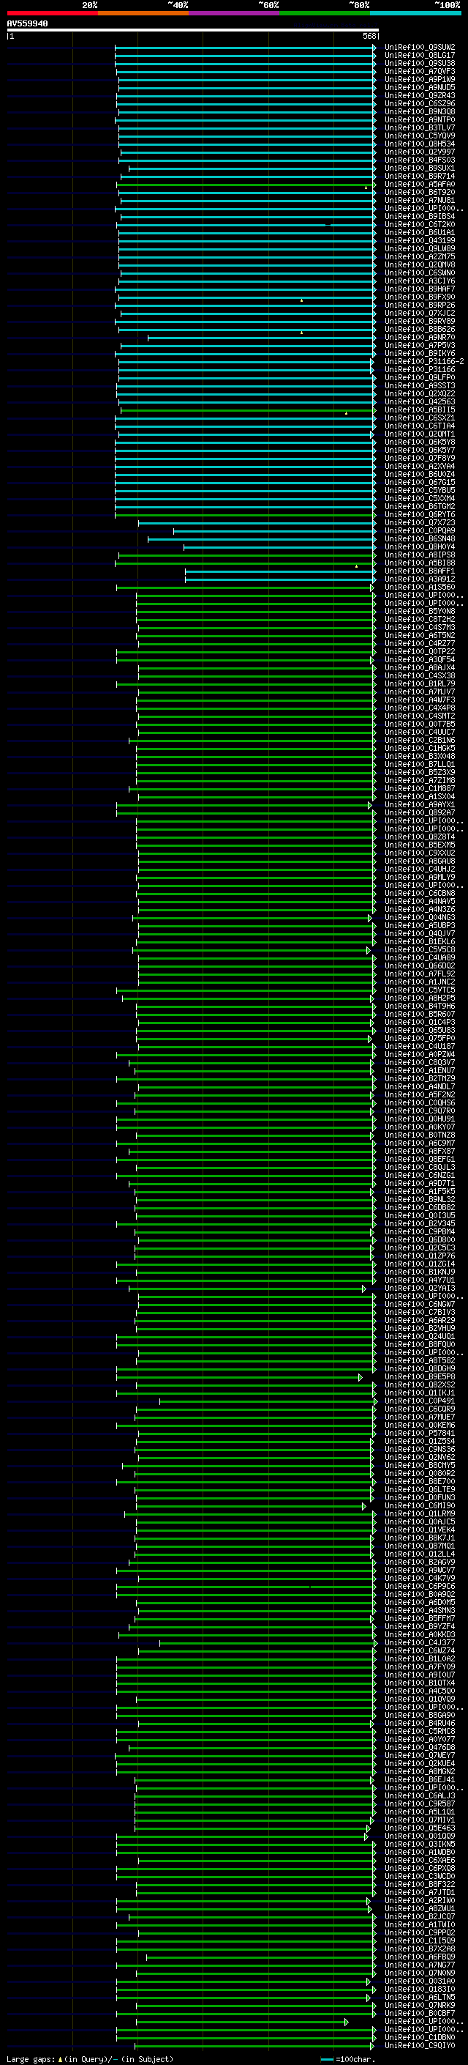Viewport: 468px width, 2065px height.
Task: Select hit label UniRef100_A3QF54
Action: (419, 660)
